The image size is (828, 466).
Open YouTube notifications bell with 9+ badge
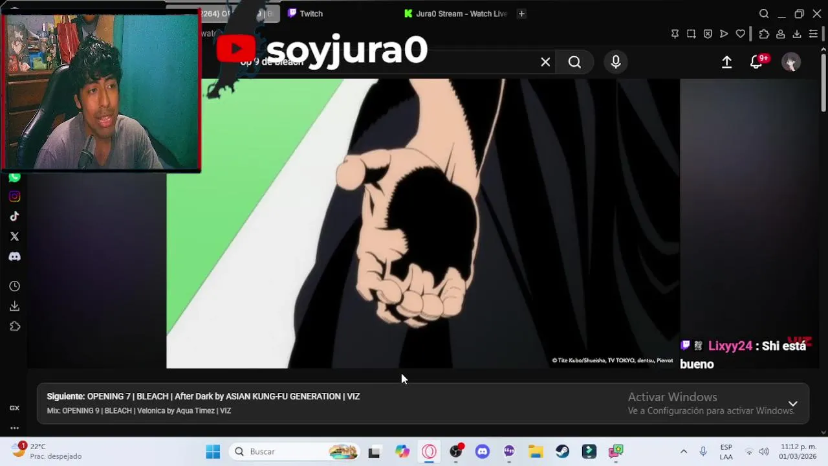(x=757, y=62)
